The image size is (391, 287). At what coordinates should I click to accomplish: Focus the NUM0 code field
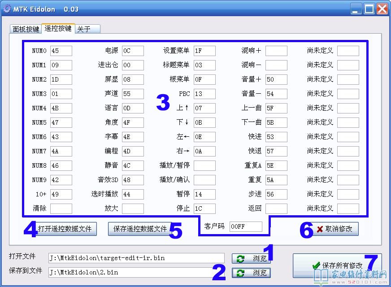click(61, 51)
